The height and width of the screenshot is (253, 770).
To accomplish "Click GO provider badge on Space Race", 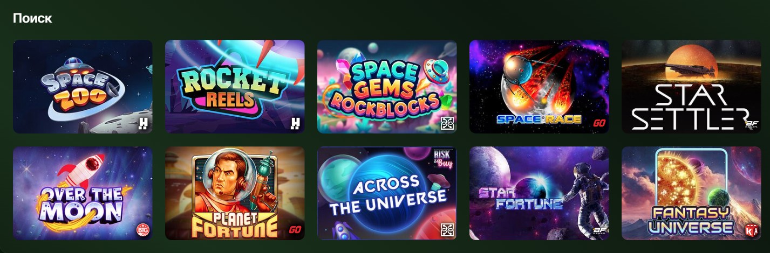I will coord(599,123).
